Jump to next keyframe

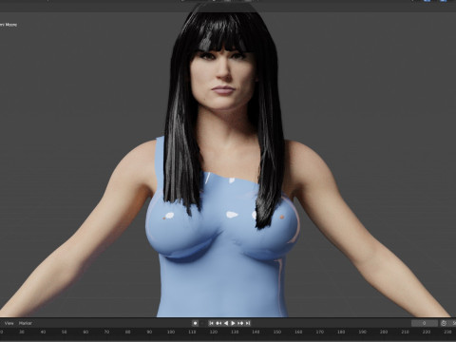(240, 323)
